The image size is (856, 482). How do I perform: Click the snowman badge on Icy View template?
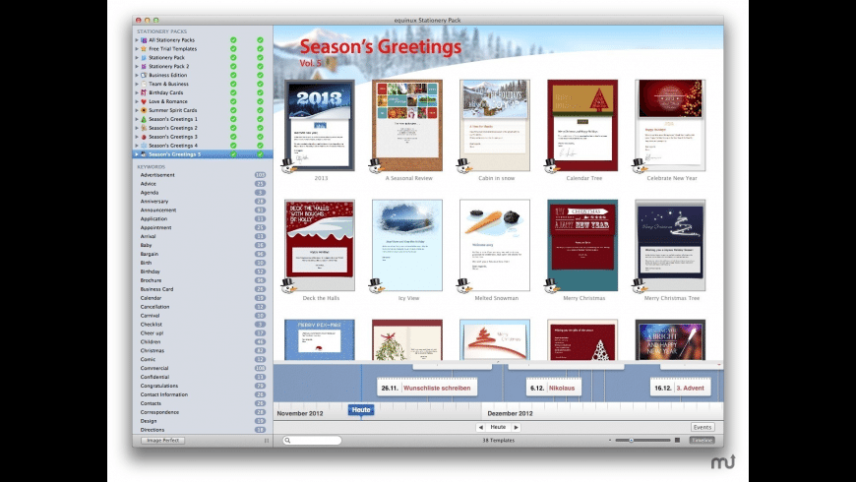pos(376,285)
